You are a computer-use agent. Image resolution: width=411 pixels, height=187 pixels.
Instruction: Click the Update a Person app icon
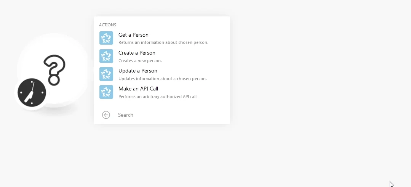click(106, 74)
